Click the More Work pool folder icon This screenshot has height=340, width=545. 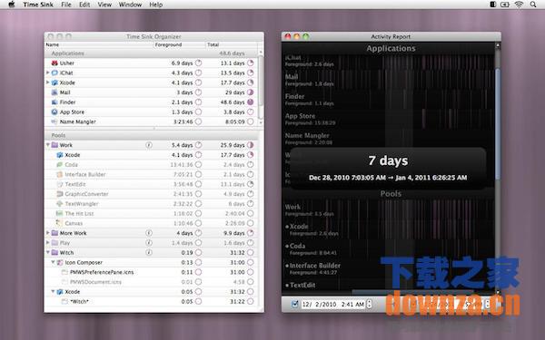[54, 233]
